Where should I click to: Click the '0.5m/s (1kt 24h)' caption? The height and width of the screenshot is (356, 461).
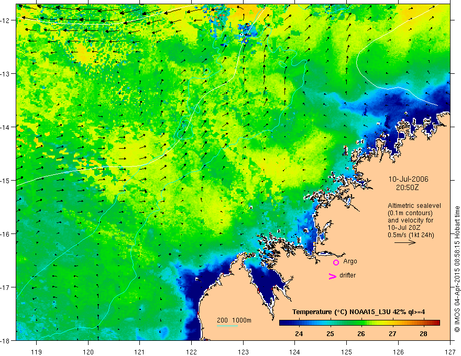[411, 235]
